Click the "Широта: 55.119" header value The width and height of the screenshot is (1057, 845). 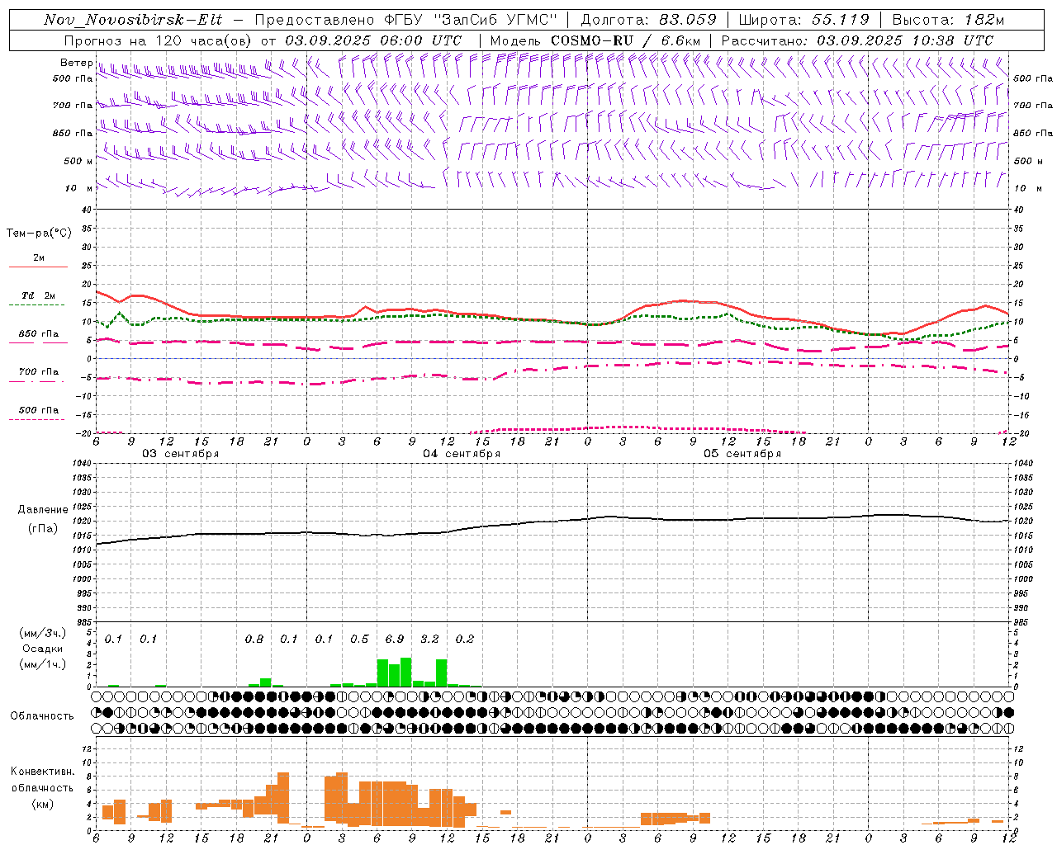pyautogui.click(x=803, y=20)
